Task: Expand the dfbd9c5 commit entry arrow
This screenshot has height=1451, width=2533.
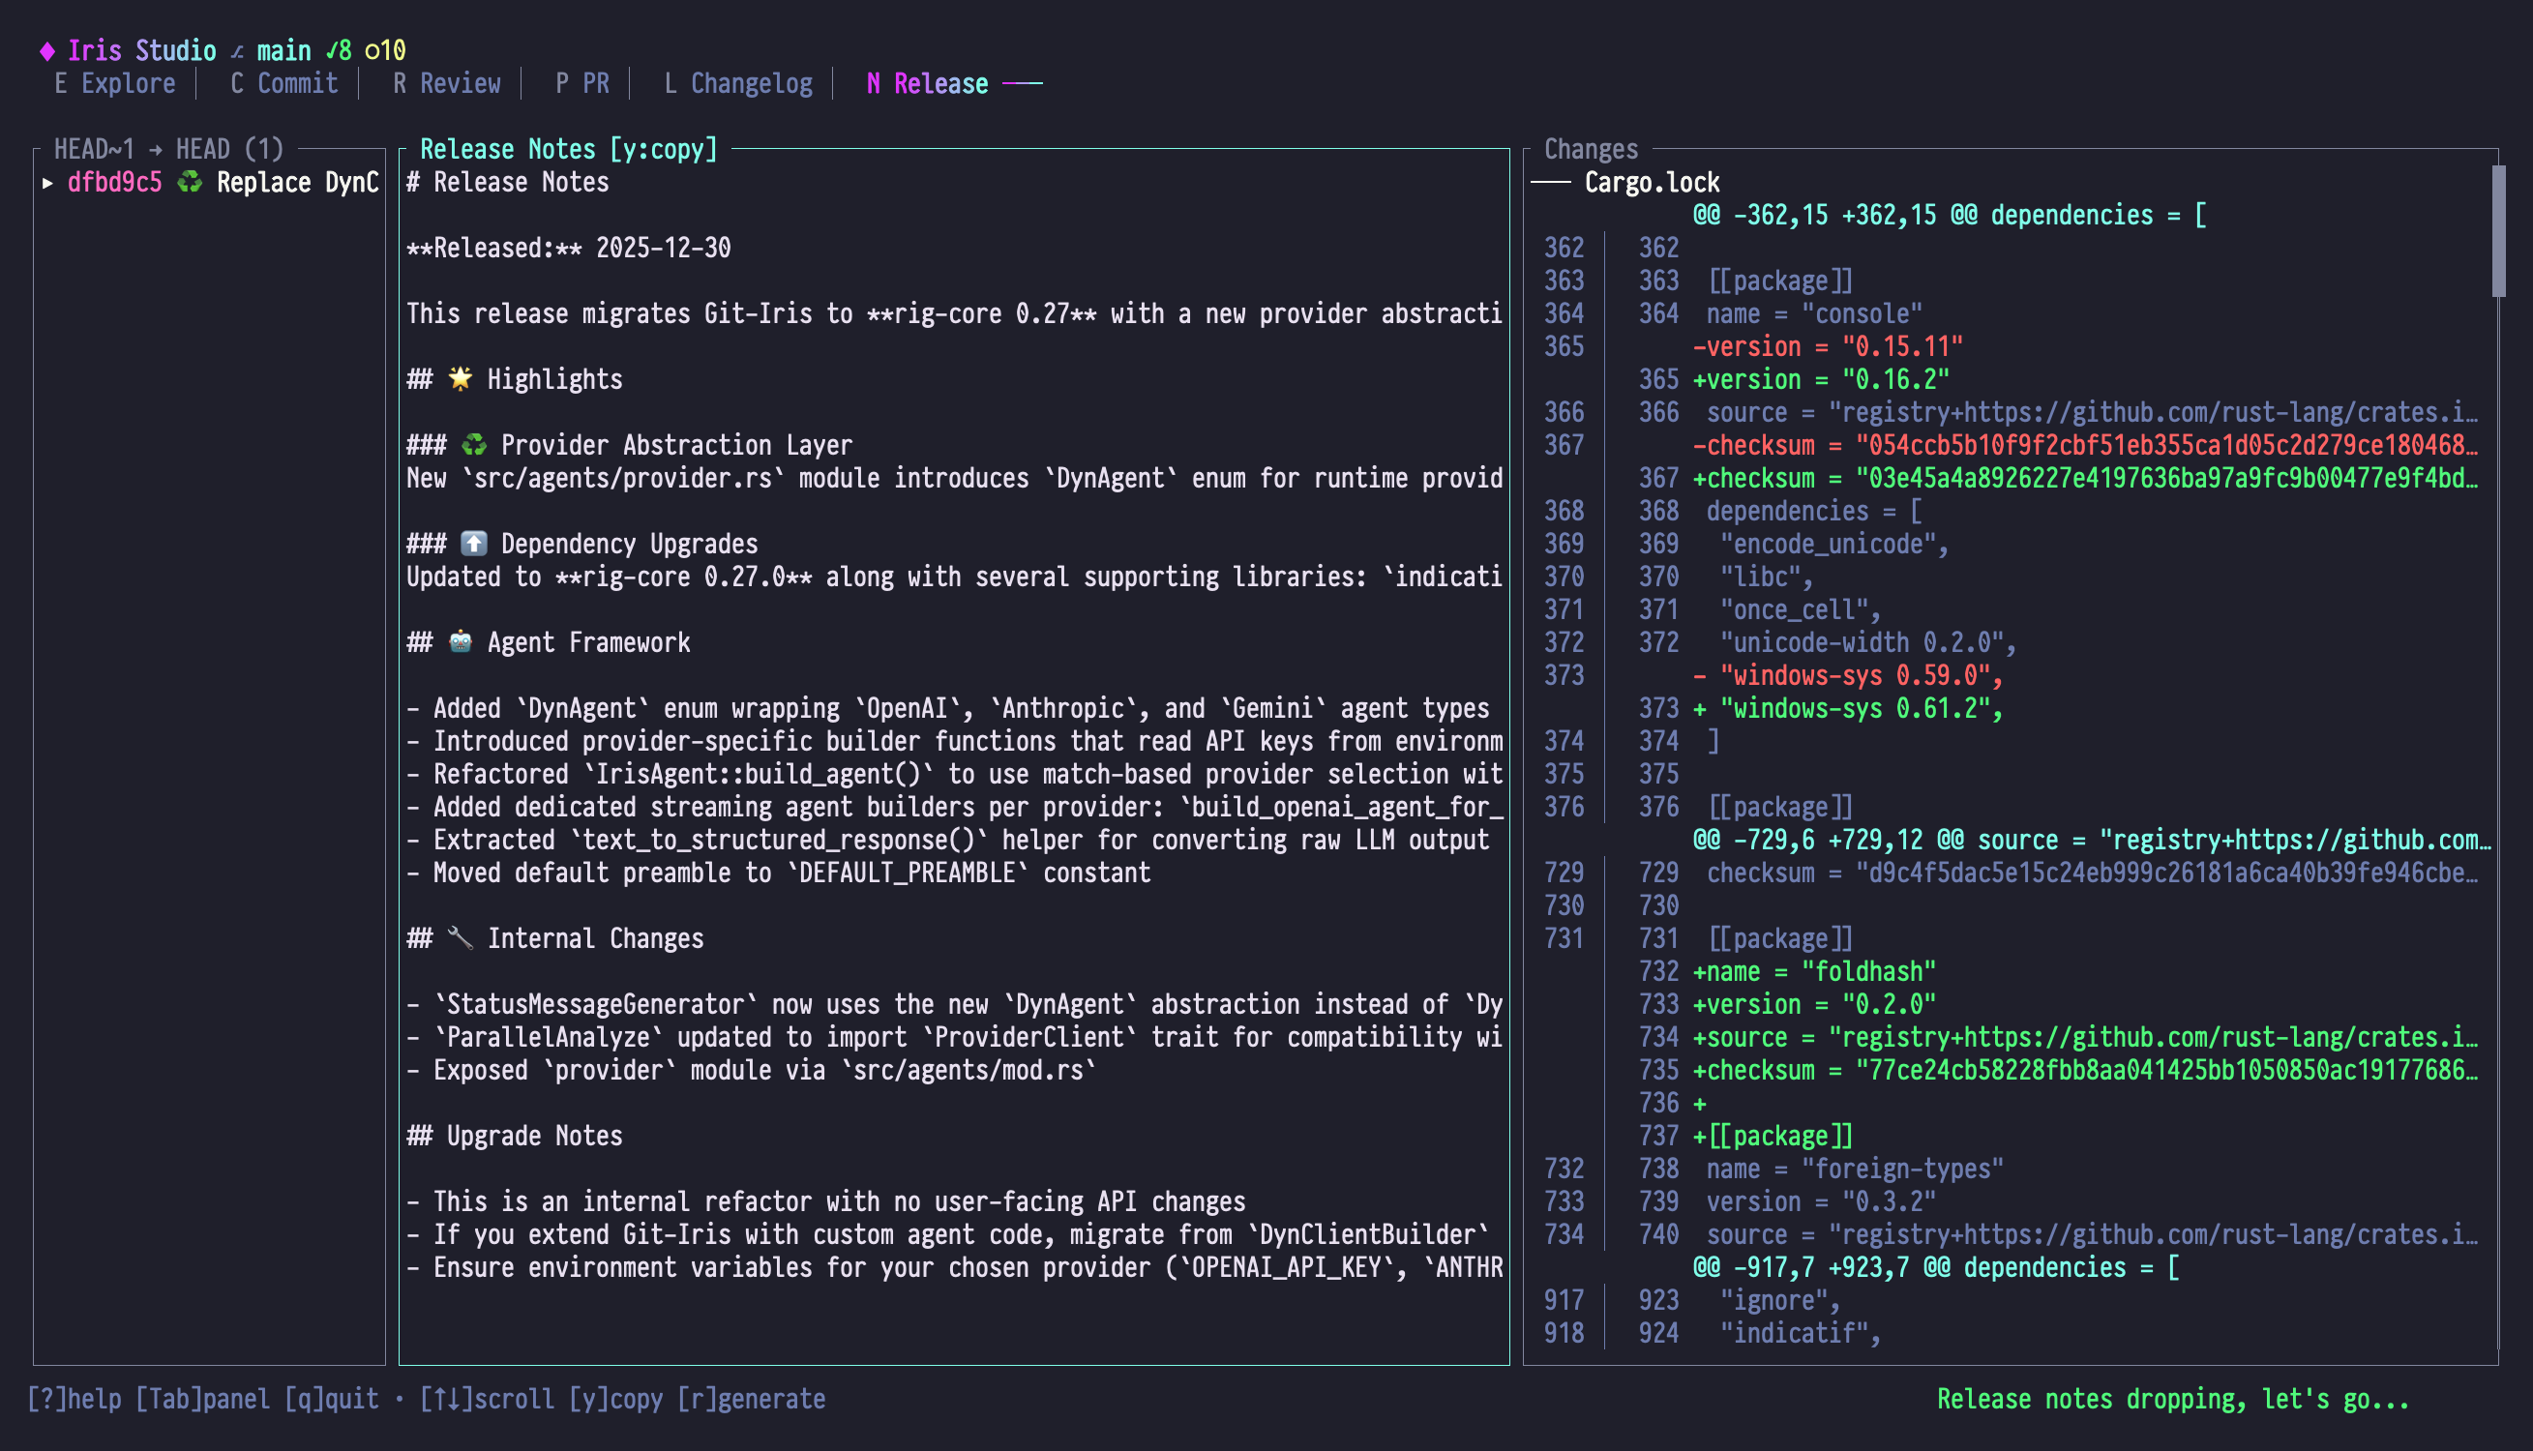Action: [x=47, y=182]
